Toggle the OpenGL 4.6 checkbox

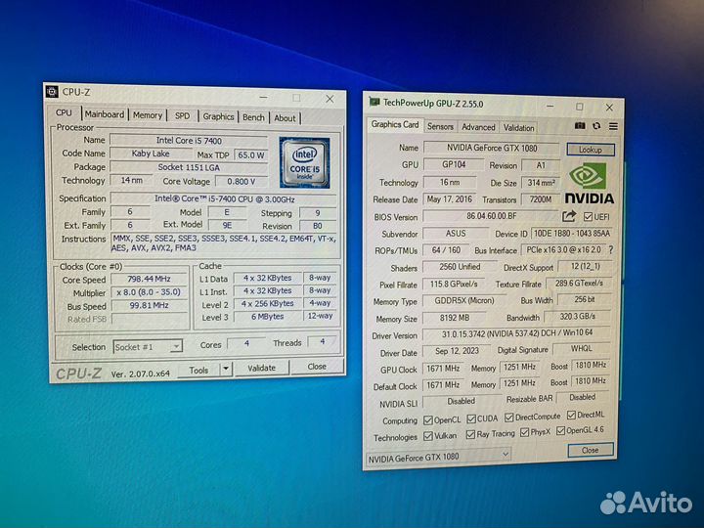[560, 430]
